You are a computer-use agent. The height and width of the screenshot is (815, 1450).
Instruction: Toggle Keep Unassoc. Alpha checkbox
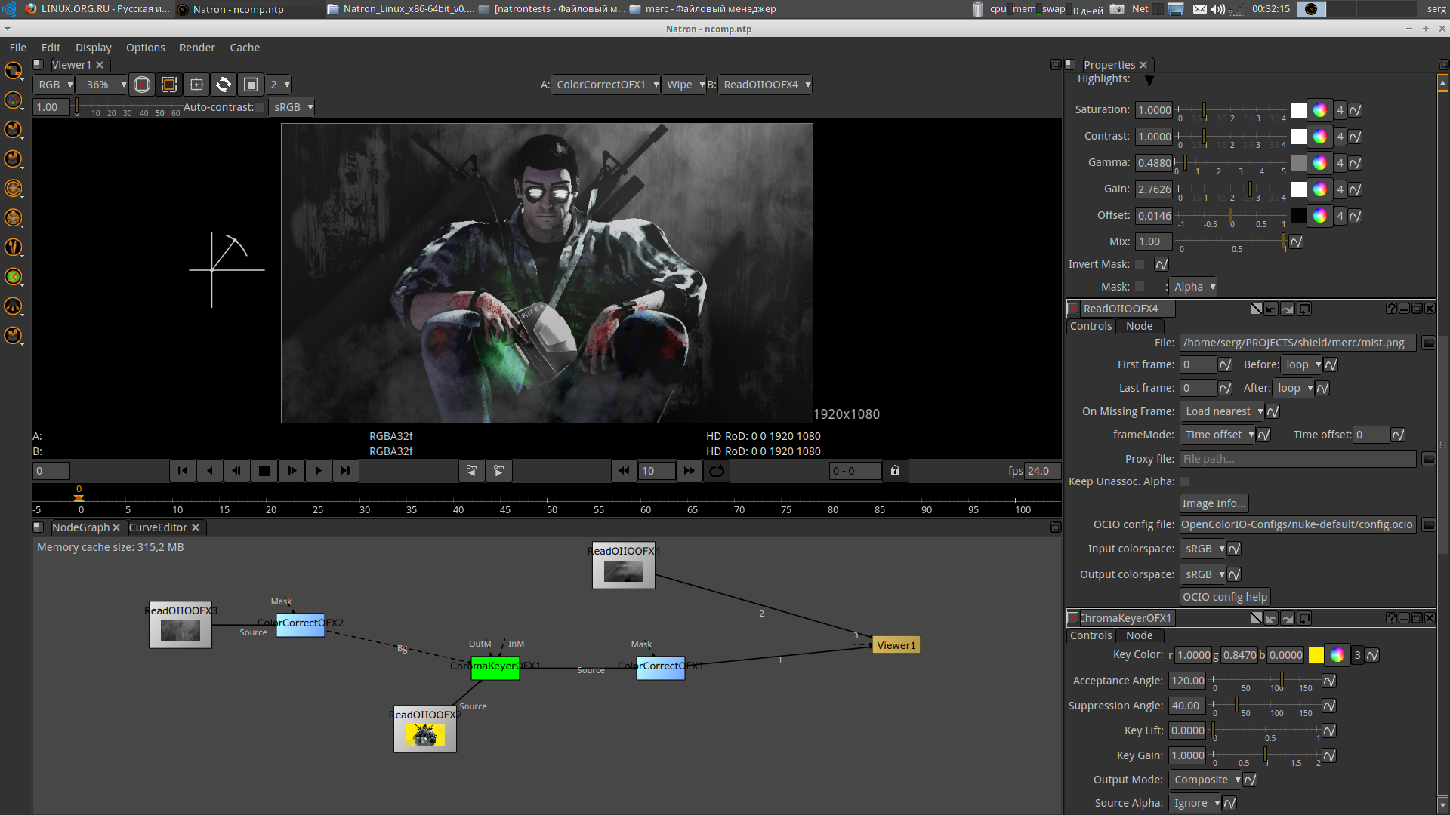(1184, 481)
